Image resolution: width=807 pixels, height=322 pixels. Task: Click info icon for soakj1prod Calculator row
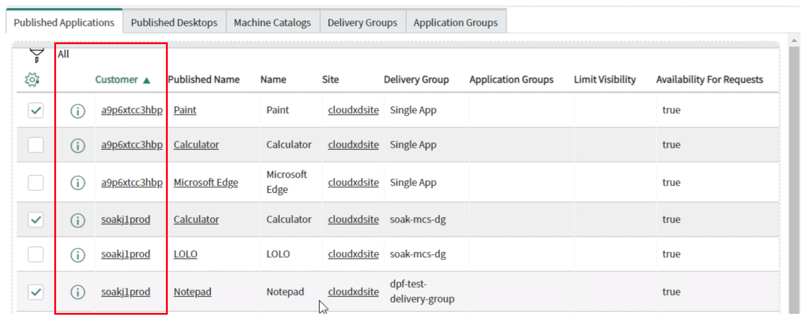point(78,220)
